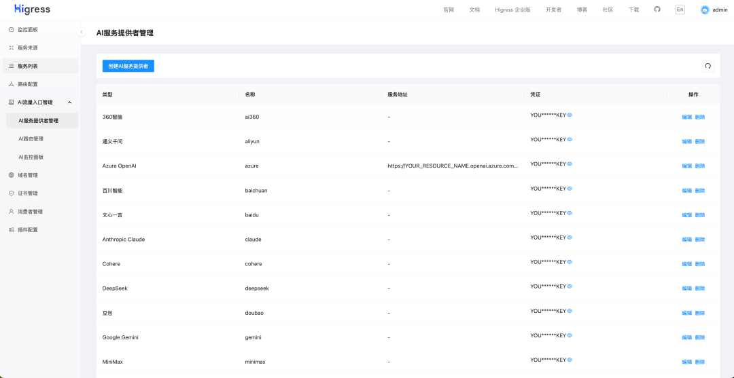Go to 路由配置 in the sidebar

pyautogui.click(x=40, y=84)
